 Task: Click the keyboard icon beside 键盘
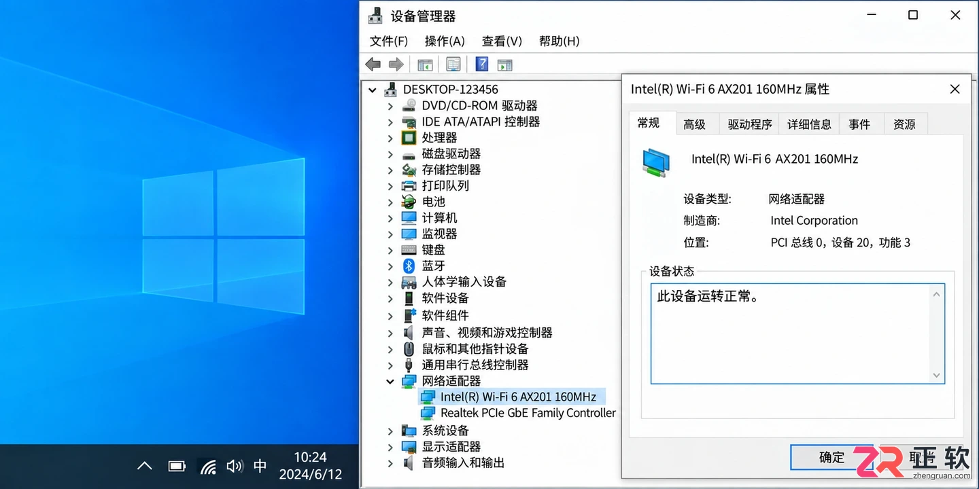tap(409, 250)
